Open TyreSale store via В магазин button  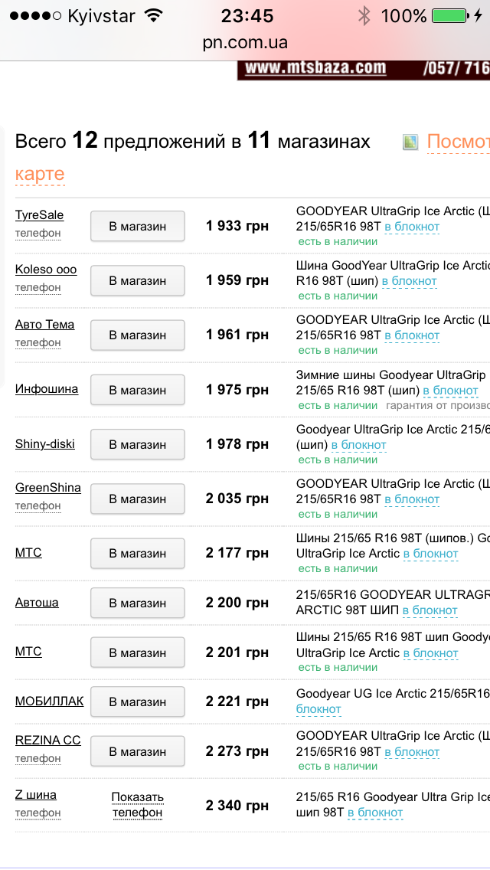[138, 226]
